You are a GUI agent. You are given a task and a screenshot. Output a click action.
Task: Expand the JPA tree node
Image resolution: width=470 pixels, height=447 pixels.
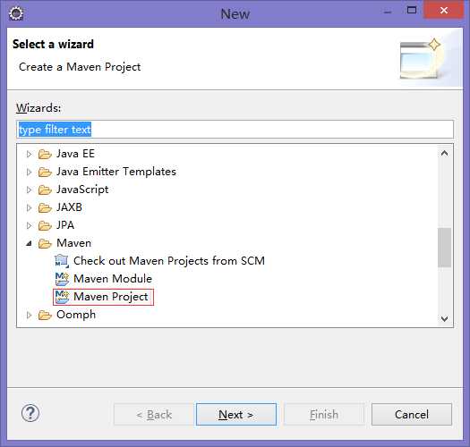(x=29, y=226)
